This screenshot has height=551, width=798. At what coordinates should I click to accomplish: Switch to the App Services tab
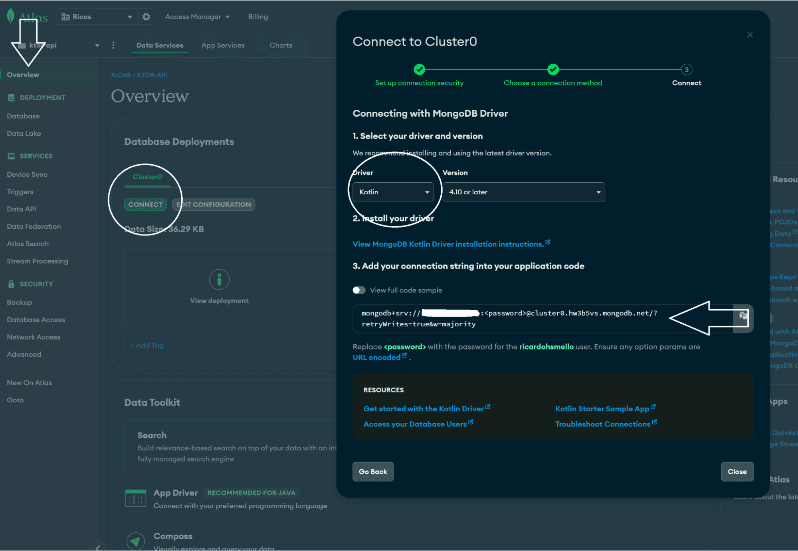[x=223, y=45]
